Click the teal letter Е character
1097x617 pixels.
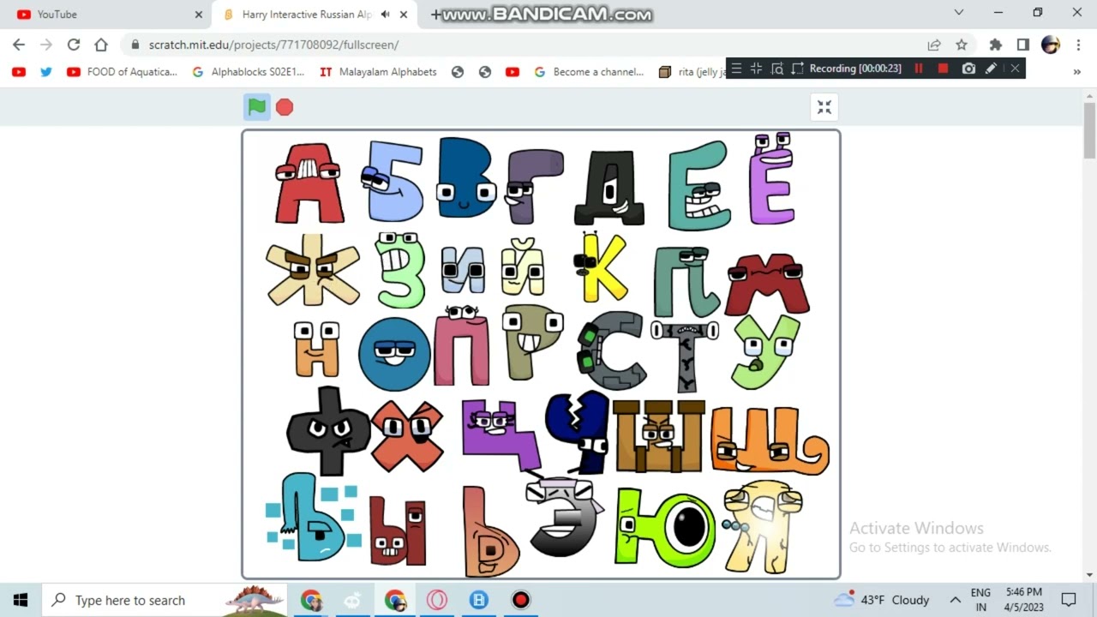point(698,186)
